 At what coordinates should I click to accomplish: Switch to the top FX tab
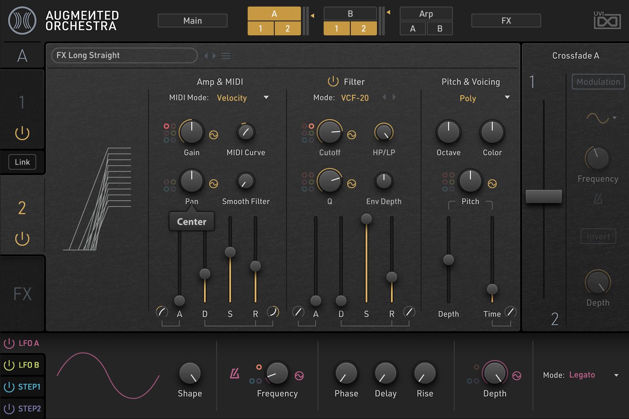pyautogui.click(x=506, y=21)
